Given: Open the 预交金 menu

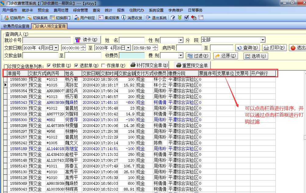Looking at the screenshot, I should 43,10.
